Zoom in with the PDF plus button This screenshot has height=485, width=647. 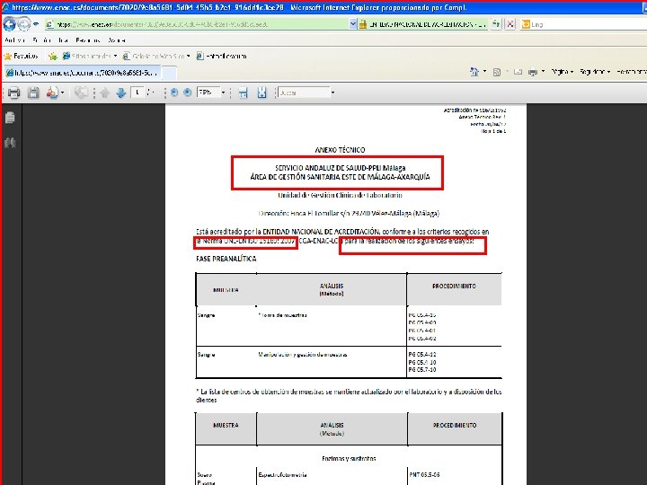[187, 93]
